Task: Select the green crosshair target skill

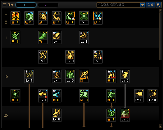Action: click(84, 16)
